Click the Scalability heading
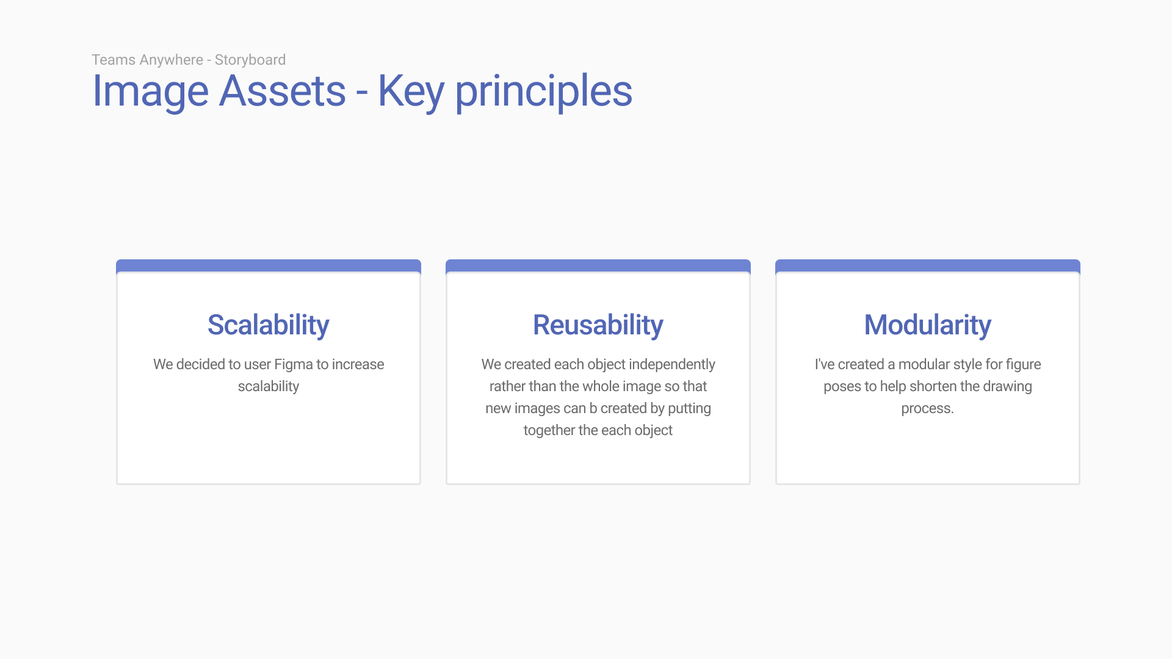This screenshot has width=1172, height=659. (269, 325)
